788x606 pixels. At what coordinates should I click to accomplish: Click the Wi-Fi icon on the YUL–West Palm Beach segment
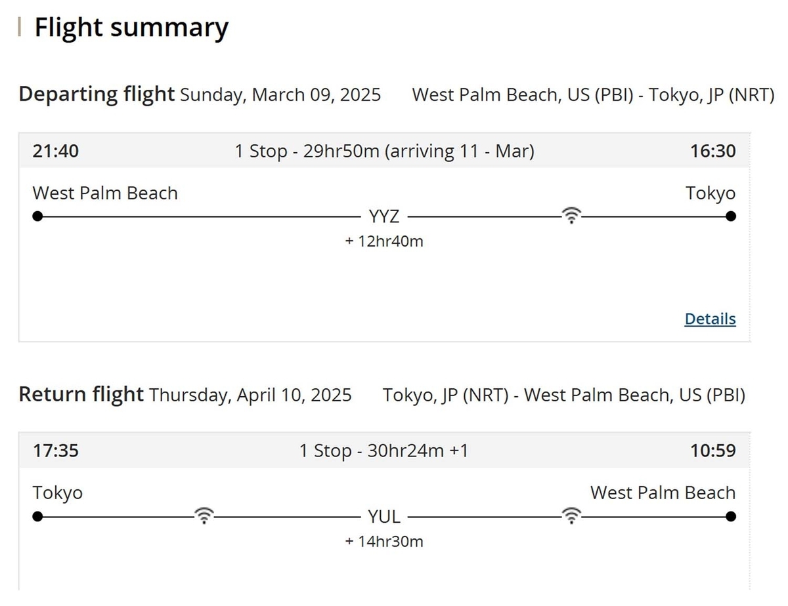point(572,515)
